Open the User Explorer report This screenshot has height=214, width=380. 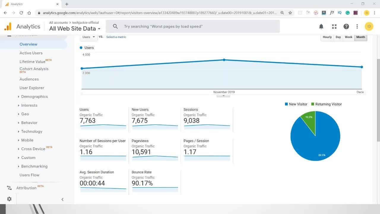coord(32,88)
